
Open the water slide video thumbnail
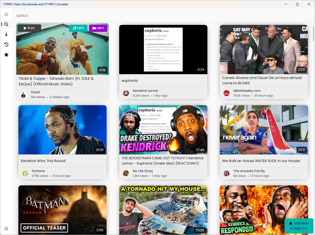(264, 130)
